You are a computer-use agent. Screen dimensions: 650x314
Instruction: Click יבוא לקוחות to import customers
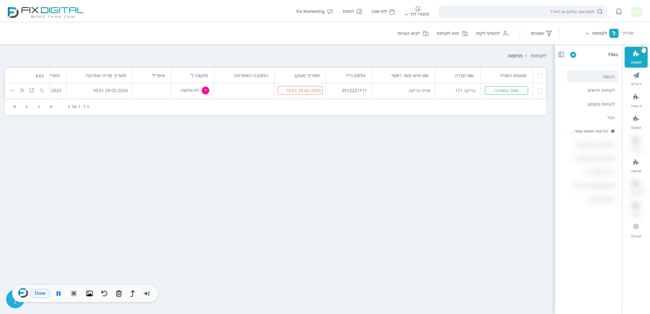[452, 33]
